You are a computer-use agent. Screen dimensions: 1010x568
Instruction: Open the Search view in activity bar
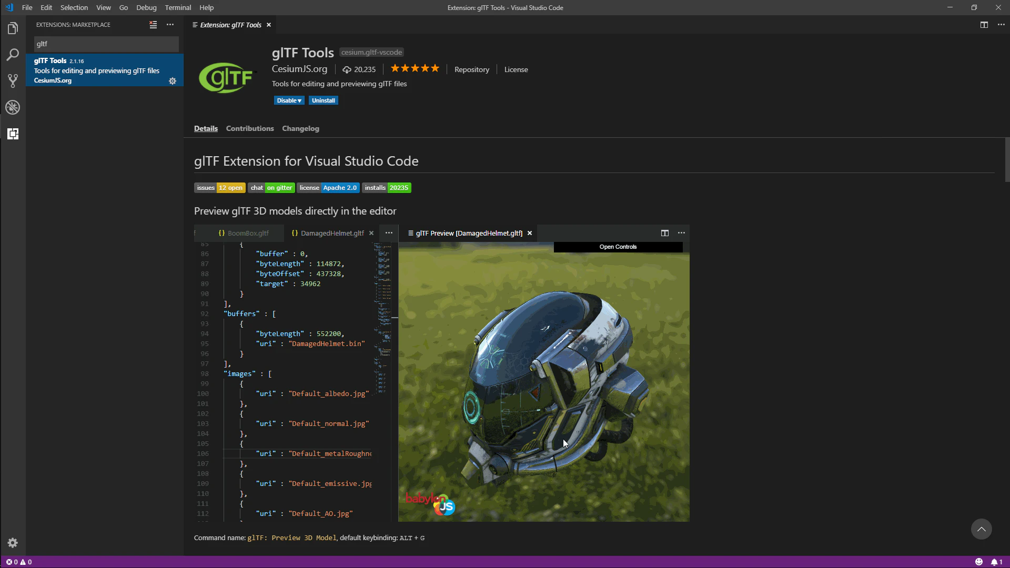tap(13, 55)
